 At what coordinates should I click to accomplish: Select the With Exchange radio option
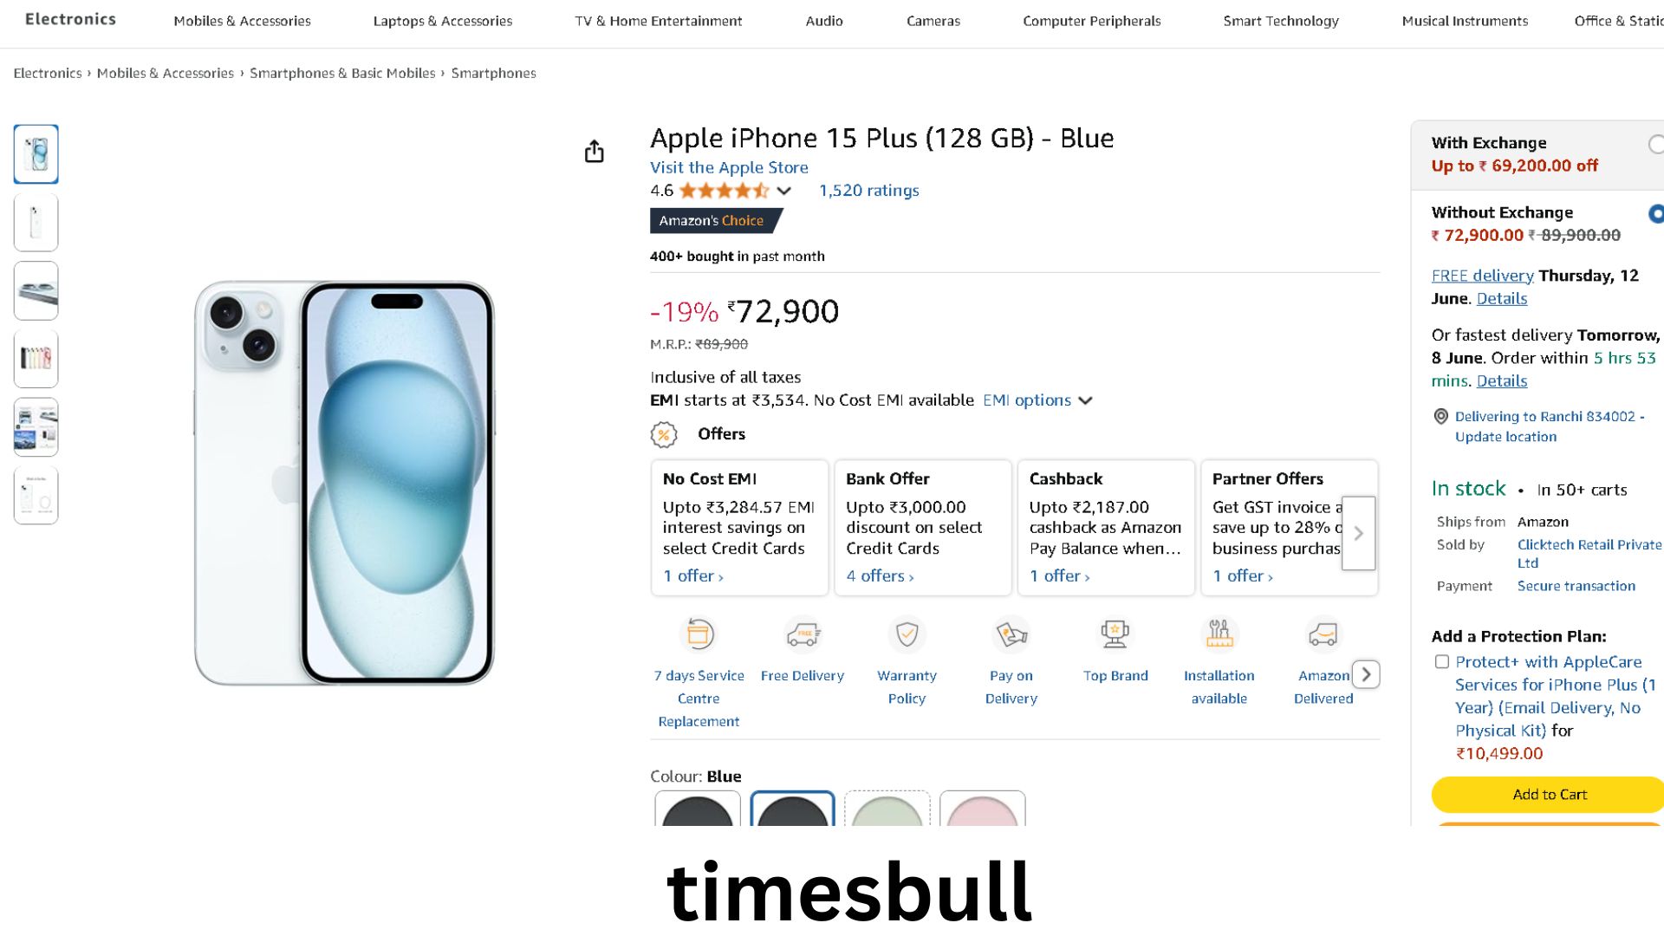coord(1656,145)
